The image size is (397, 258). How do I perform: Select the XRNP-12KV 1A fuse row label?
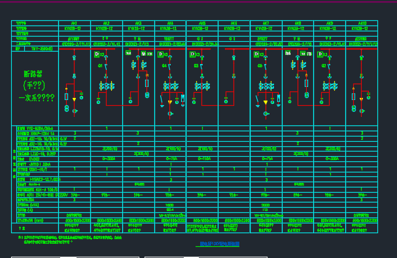(36, 133)
